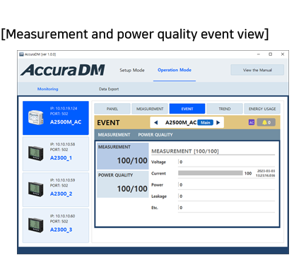Select device A2300_1 link
The image size is (306, 255).
[x=61, y=158]
